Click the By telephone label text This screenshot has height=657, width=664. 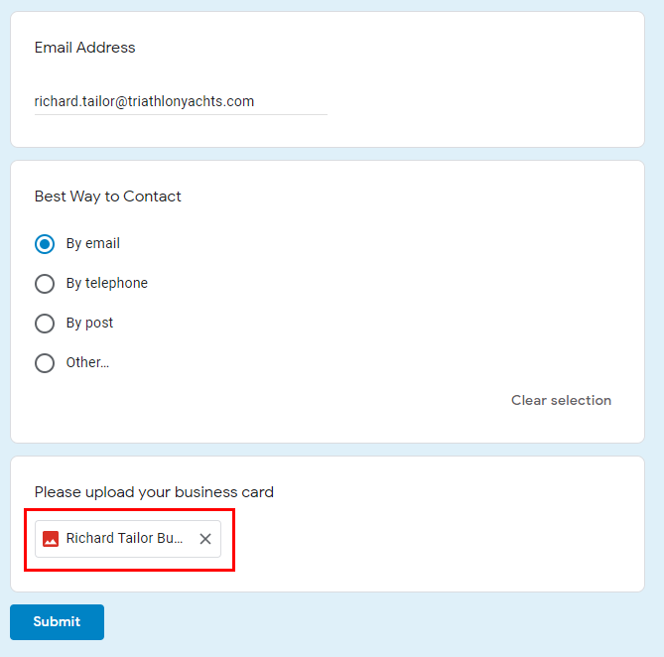tap(107, 283)
